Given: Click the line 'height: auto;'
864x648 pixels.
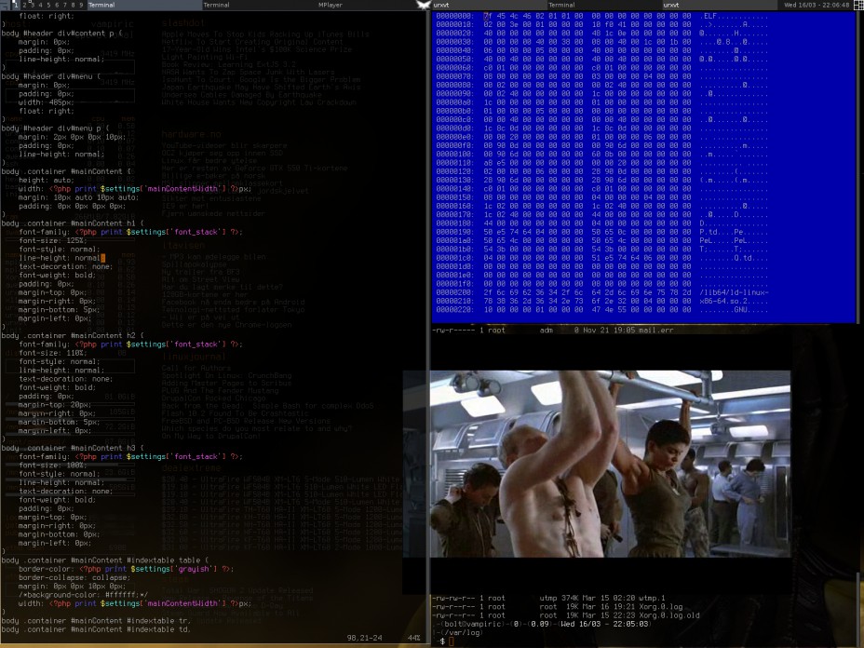Looking at the screenshot, I should point(47,181).
